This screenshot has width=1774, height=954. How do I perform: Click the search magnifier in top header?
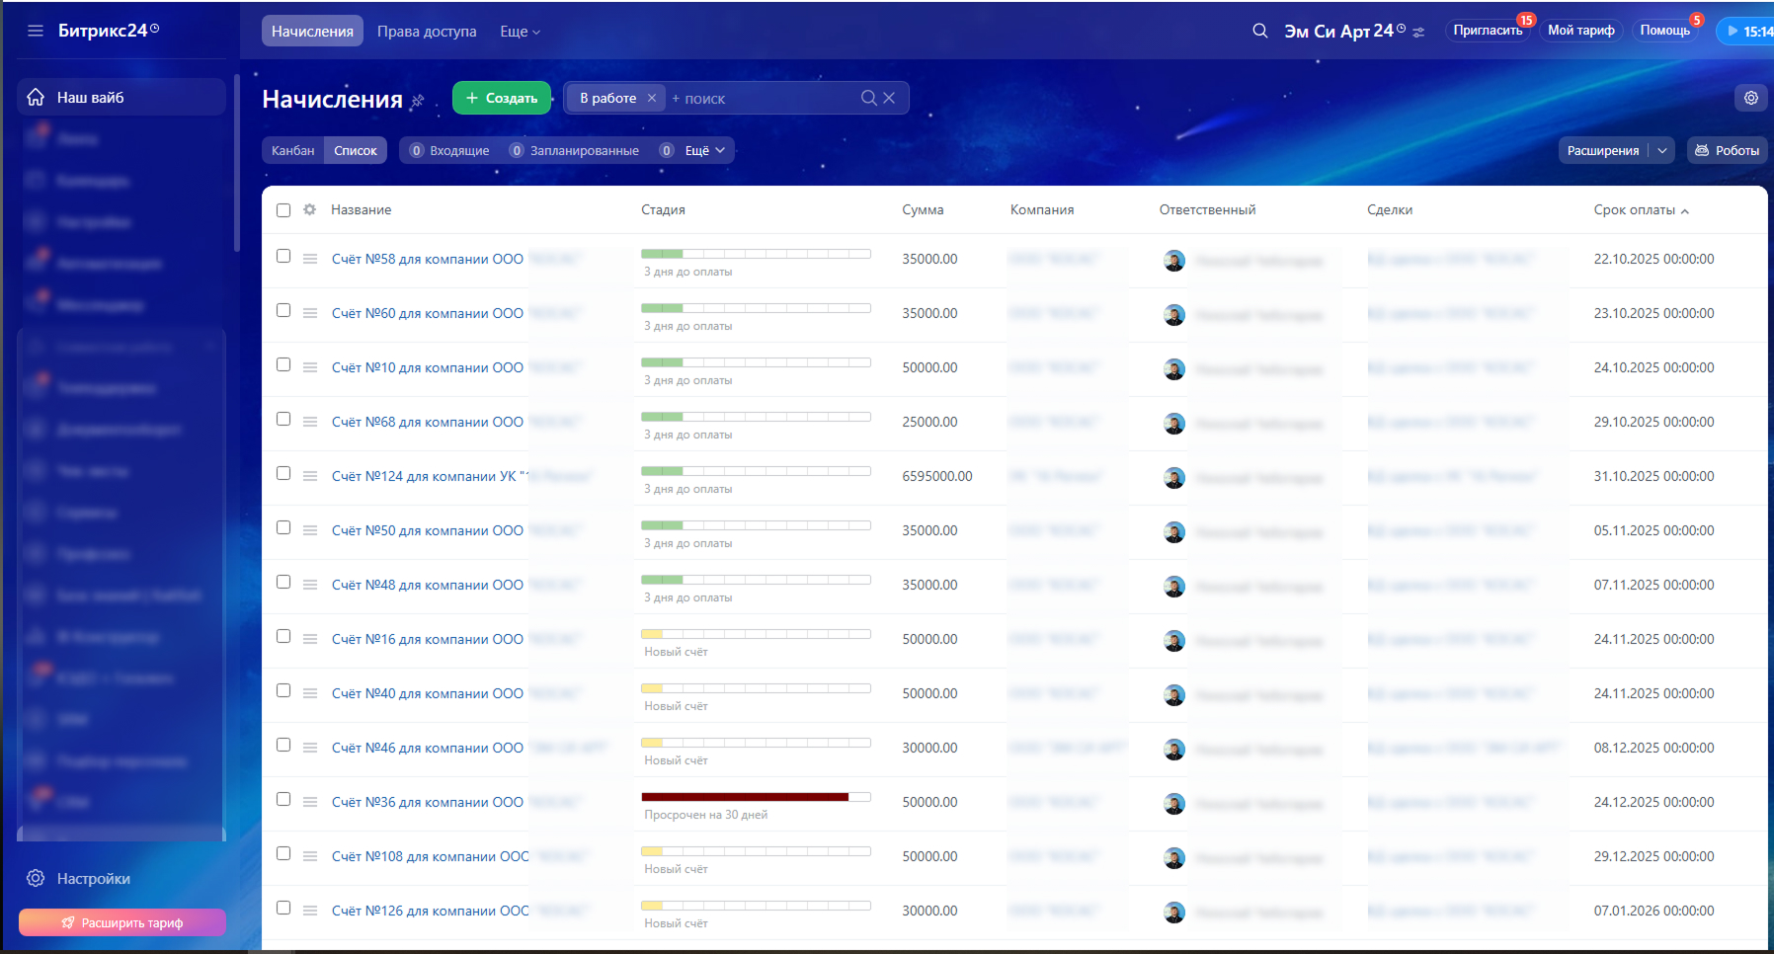pos(1259,31)
